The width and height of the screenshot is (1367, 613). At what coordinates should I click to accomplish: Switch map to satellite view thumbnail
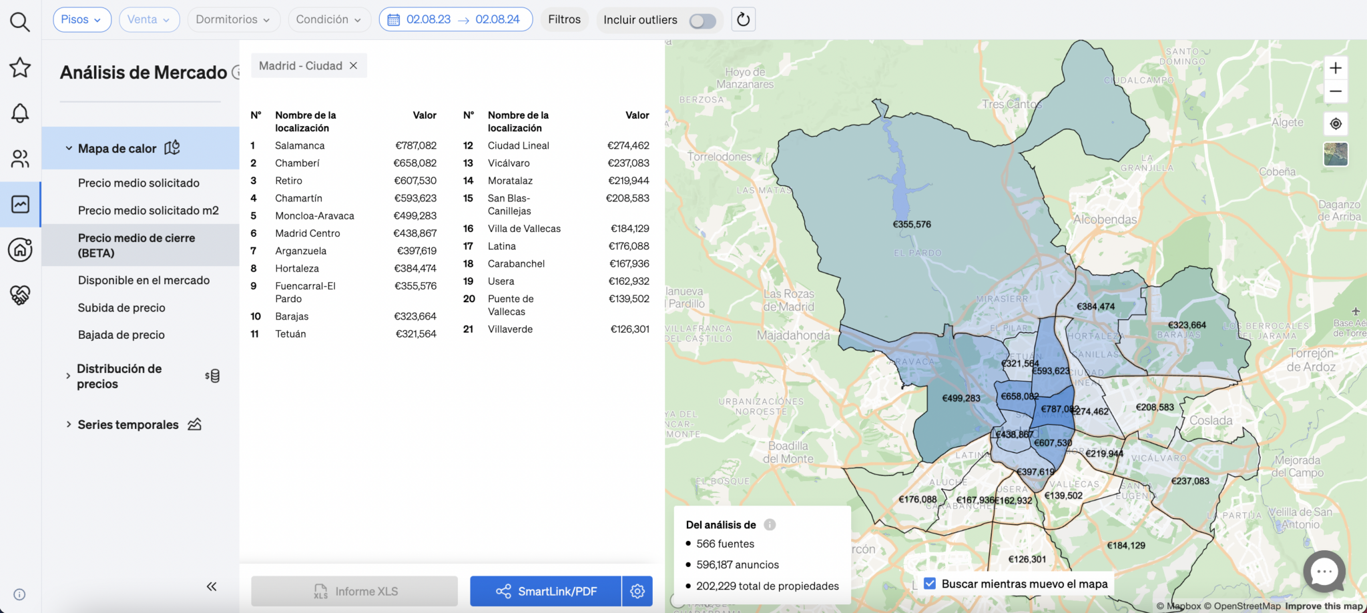pyautogui.click(x=1336, y=154)
